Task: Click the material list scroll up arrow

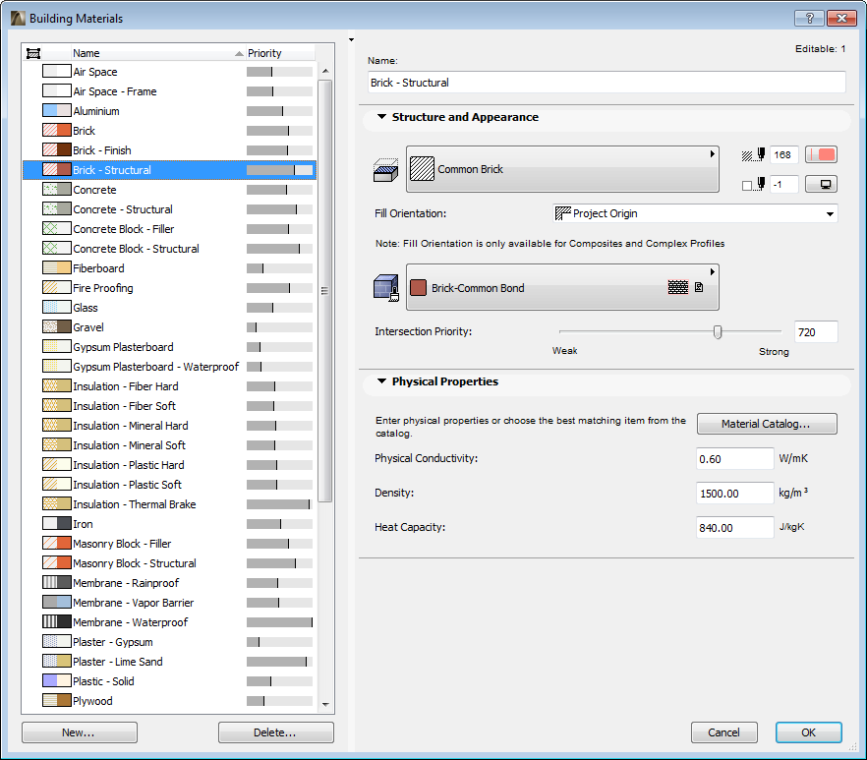Action: click(325, 71)
